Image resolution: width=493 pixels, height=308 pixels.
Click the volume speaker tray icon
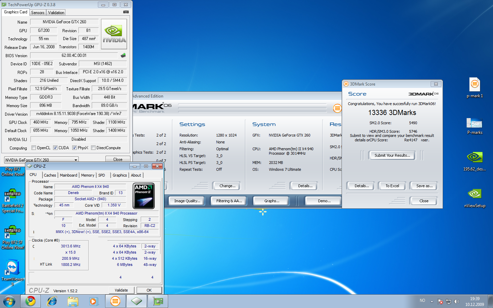click(x=456, y=301)
